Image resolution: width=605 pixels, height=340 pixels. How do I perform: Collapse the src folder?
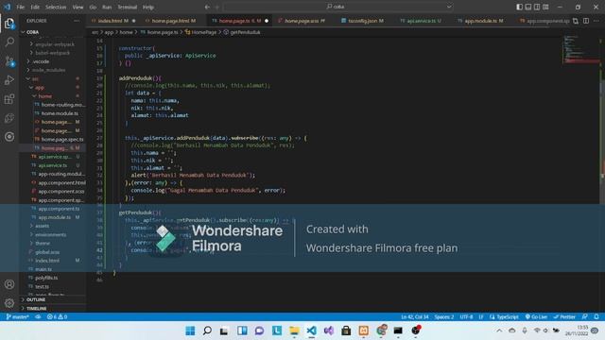[52, 78]
